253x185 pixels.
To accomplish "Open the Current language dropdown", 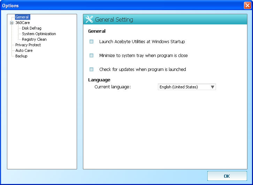I will coord(187,87).
